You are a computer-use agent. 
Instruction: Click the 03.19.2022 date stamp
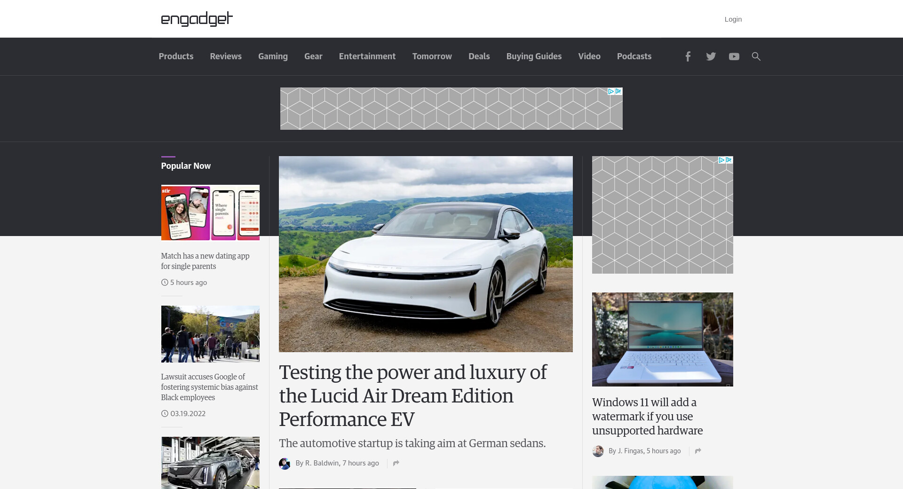188,414
